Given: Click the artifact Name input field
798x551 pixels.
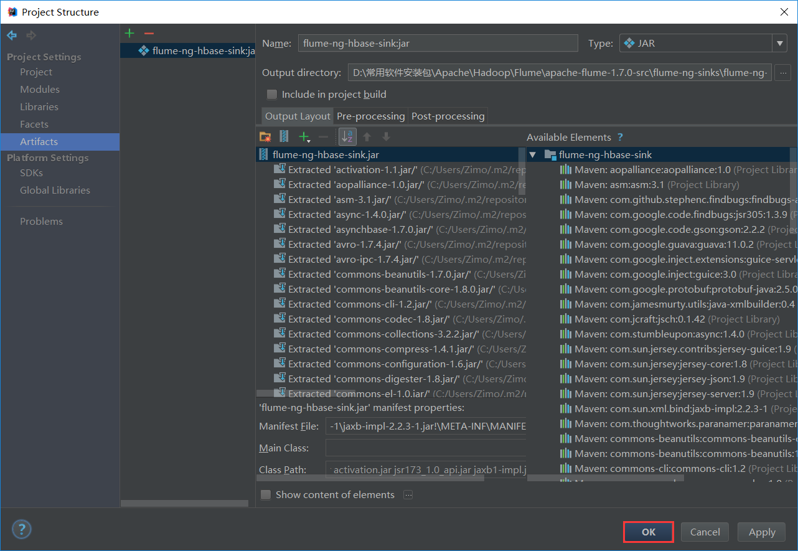Looking at the screenshot, I should [x=438, y=44].
